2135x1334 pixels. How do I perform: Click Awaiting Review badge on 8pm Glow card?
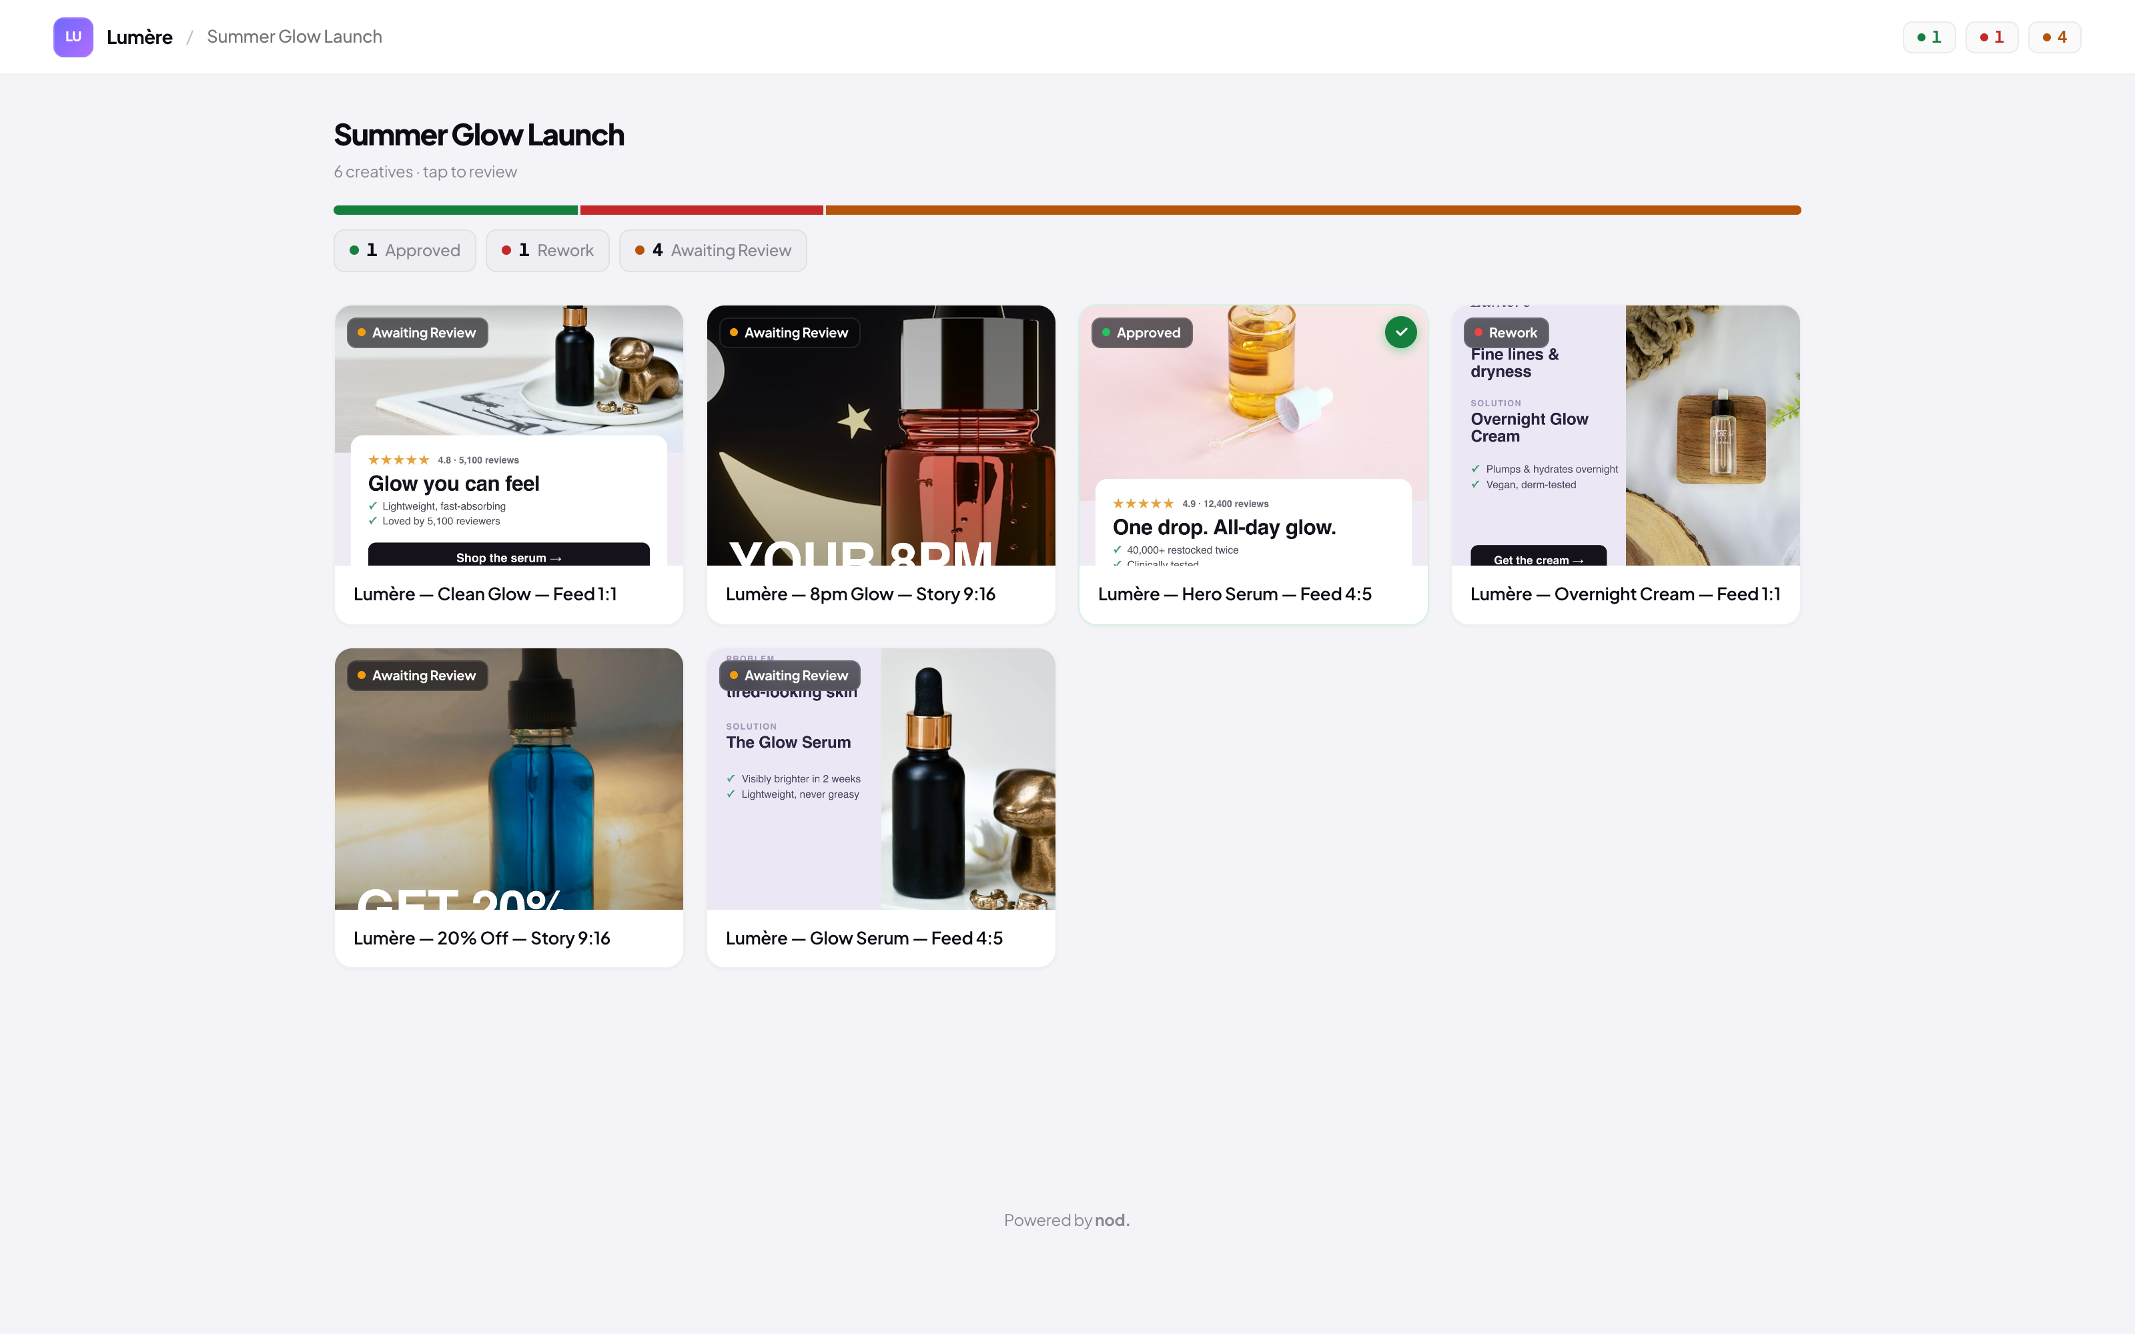click(789, 333)
